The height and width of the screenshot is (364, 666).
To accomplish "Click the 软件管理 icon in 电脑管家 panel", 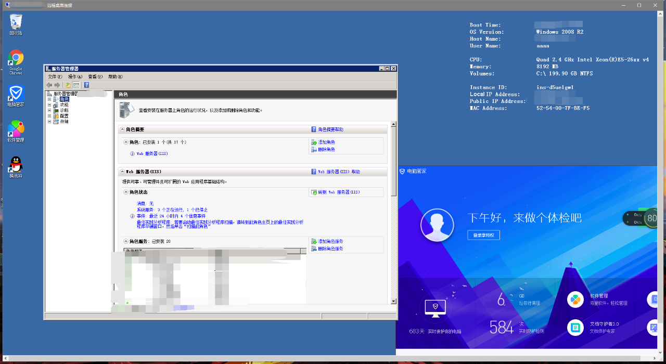I will 575,300.
